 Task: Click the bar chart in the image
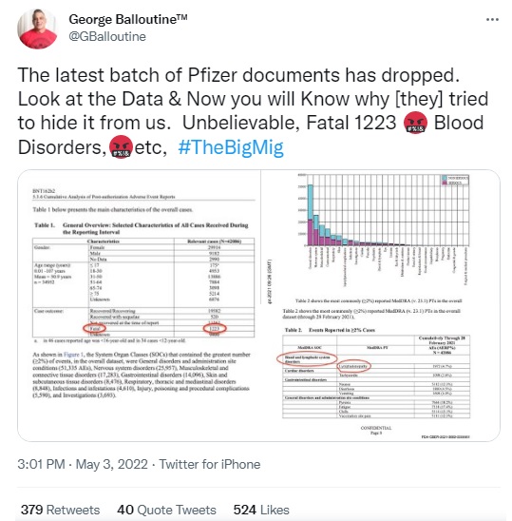[x=384, y=211]
